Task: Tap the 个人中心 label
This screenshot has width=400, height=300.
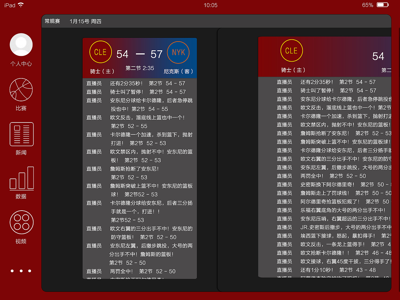Action: point(21,64)
